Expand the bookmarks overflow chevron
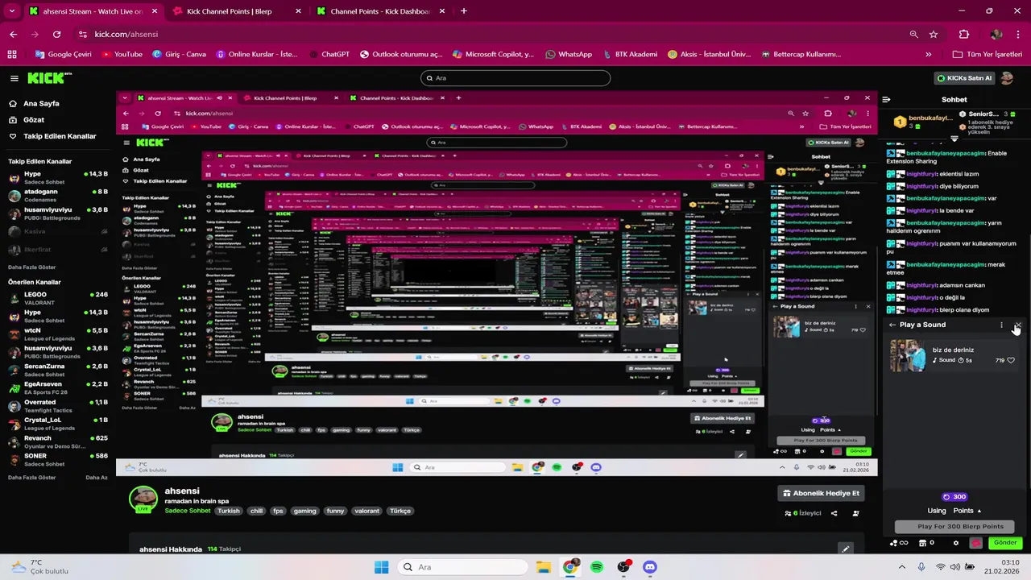The width and height of the screenshot is (1031, 580). tap(928, 54)
